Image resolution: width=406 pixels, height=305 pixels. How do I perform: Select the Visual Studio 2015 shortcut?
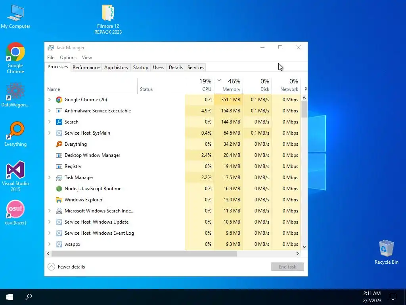point(15,176)
